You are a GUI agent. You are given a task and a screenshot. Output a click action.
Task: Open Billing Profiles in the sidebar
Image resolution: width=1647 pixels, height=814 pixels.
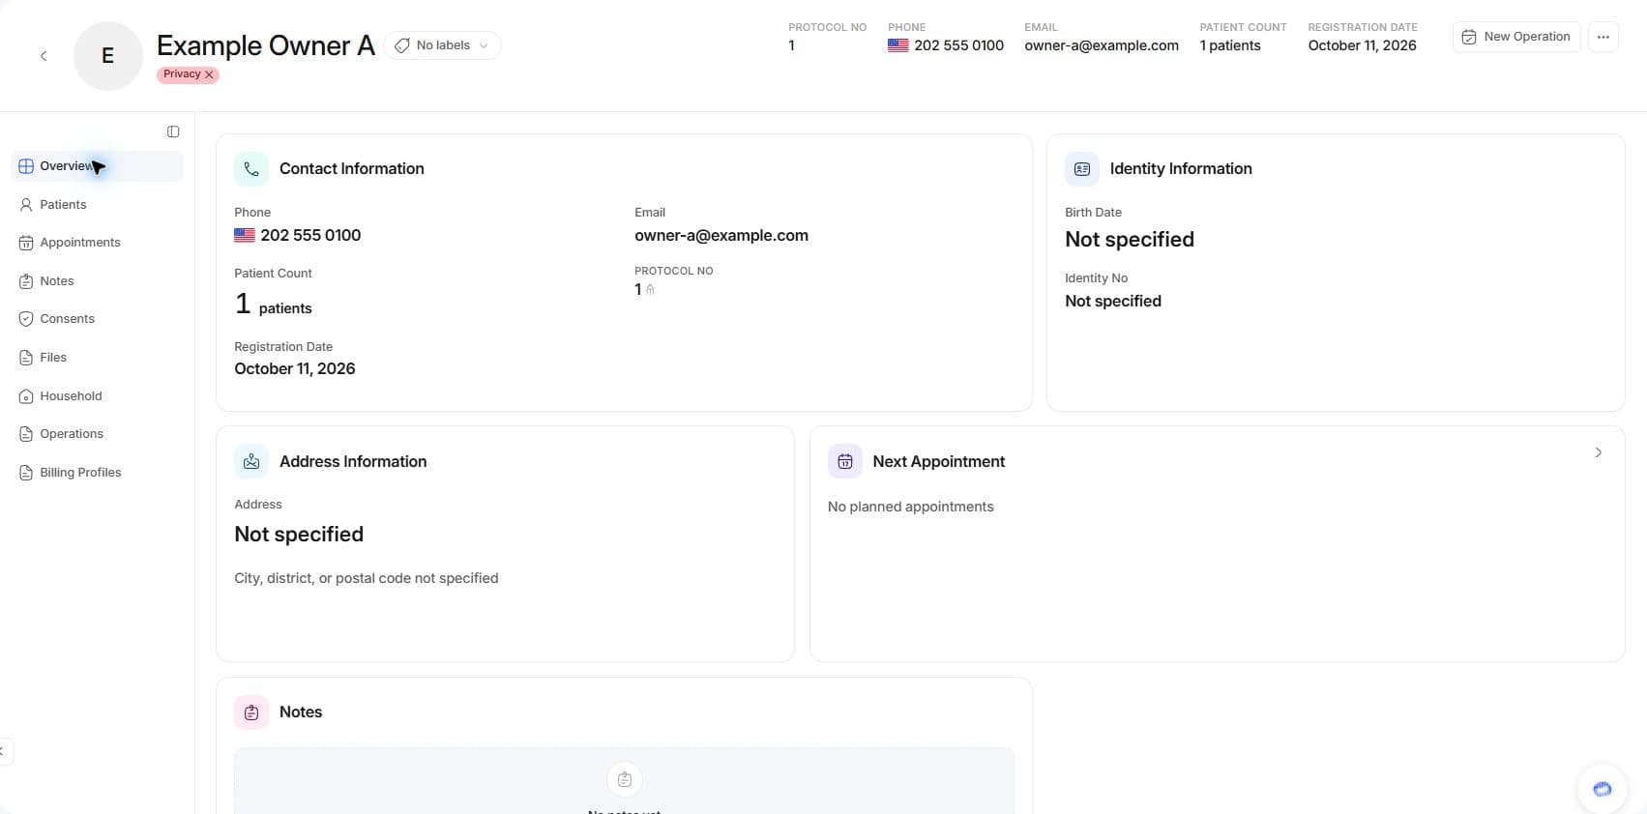point(97,473)
